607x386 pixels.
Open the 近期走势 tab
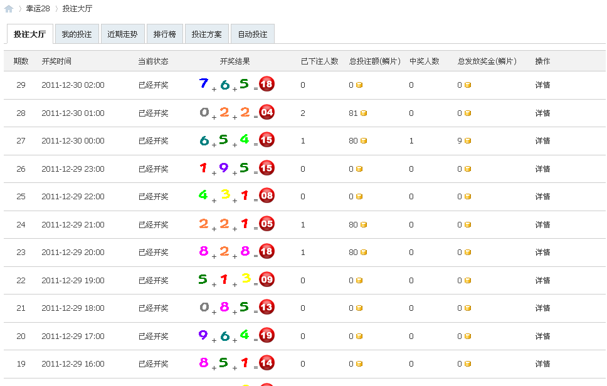click(123, 33)
